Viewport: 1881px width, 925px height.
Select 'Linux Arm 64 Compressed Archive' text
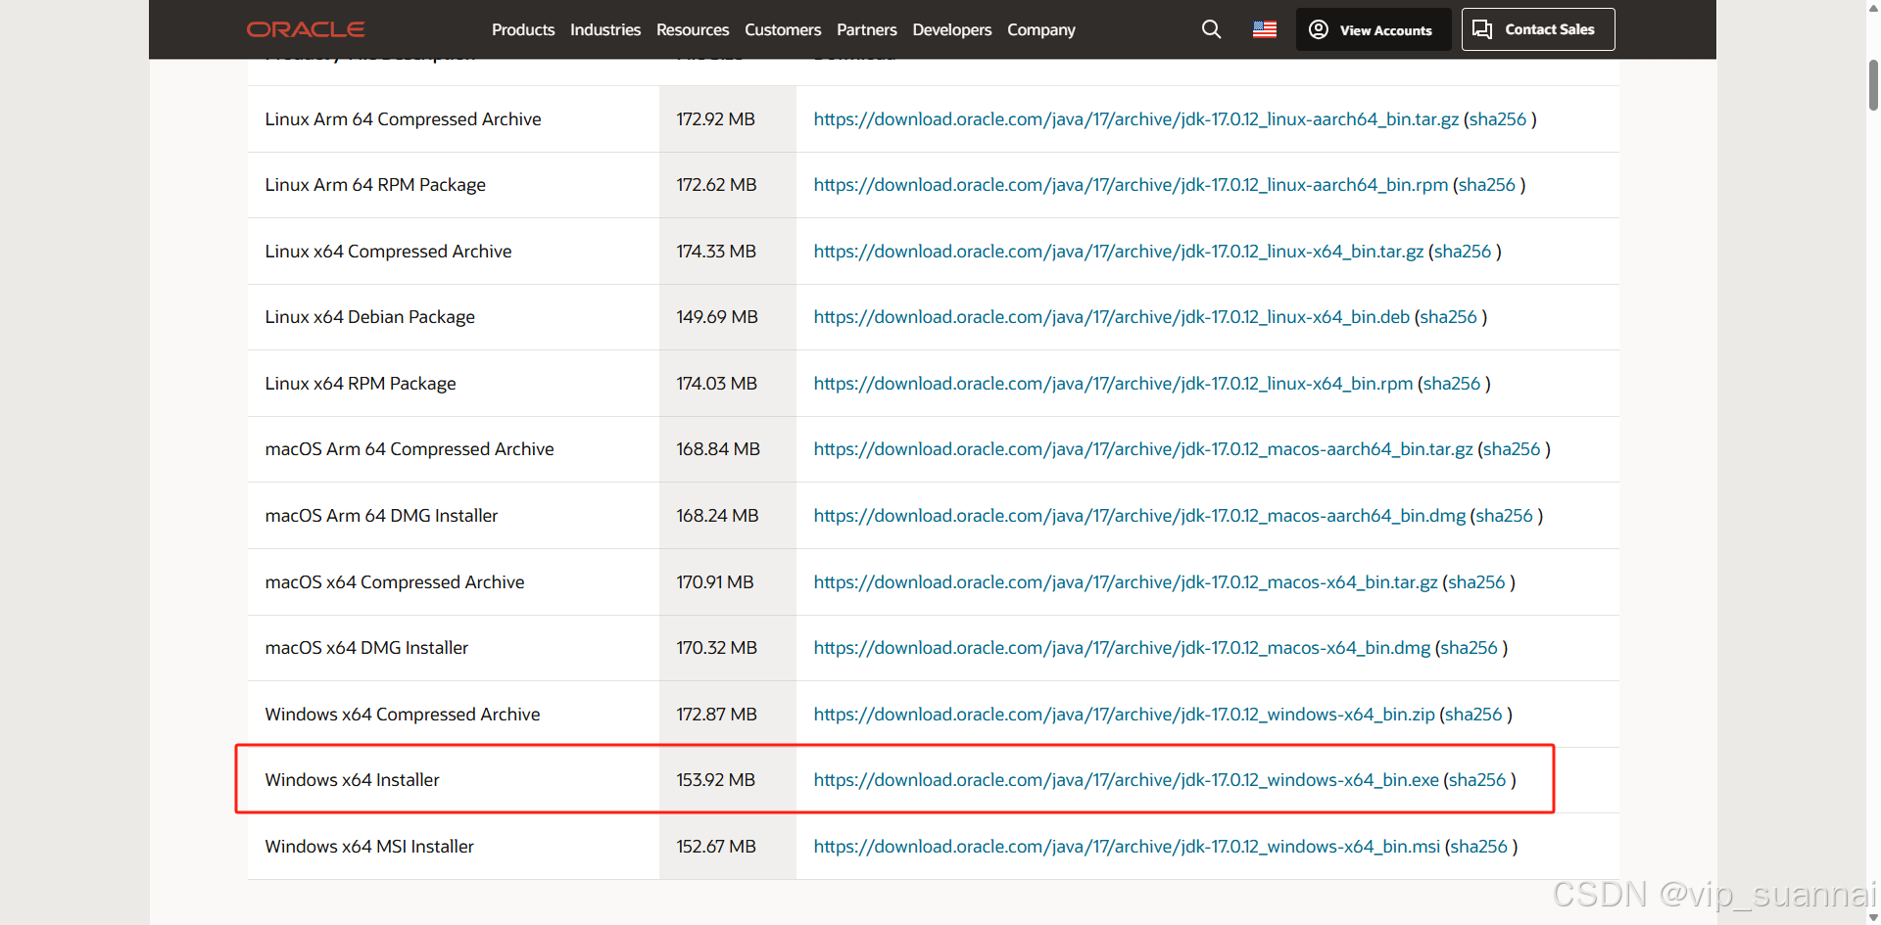click(x=403, y=119)
